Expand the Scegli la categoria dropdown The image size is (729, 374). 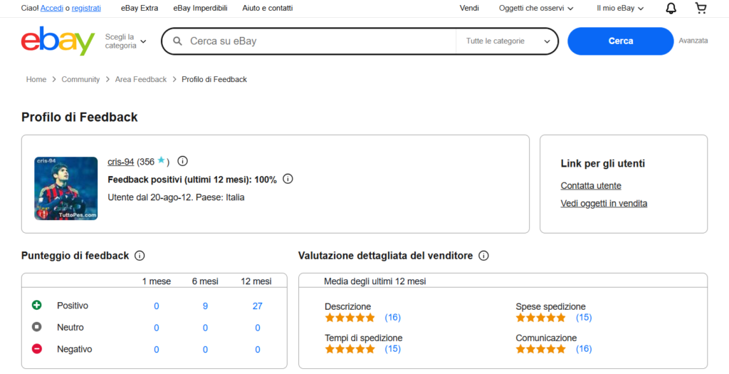point(125,41)
